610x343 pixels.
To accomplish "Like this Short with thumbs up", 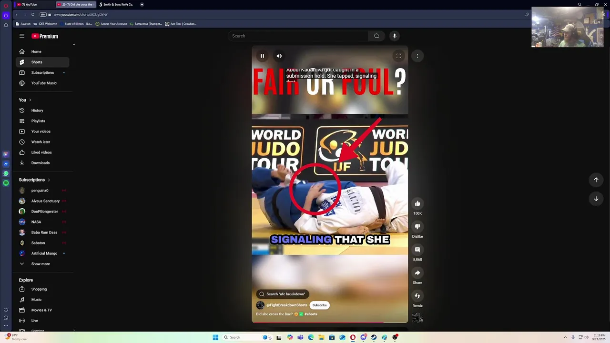I will 417,204.
